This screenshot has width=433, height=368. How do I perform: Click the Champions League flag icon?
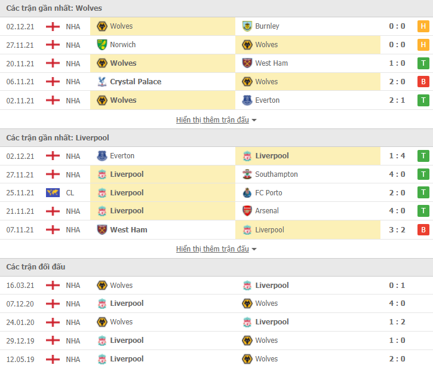point(53,192)
